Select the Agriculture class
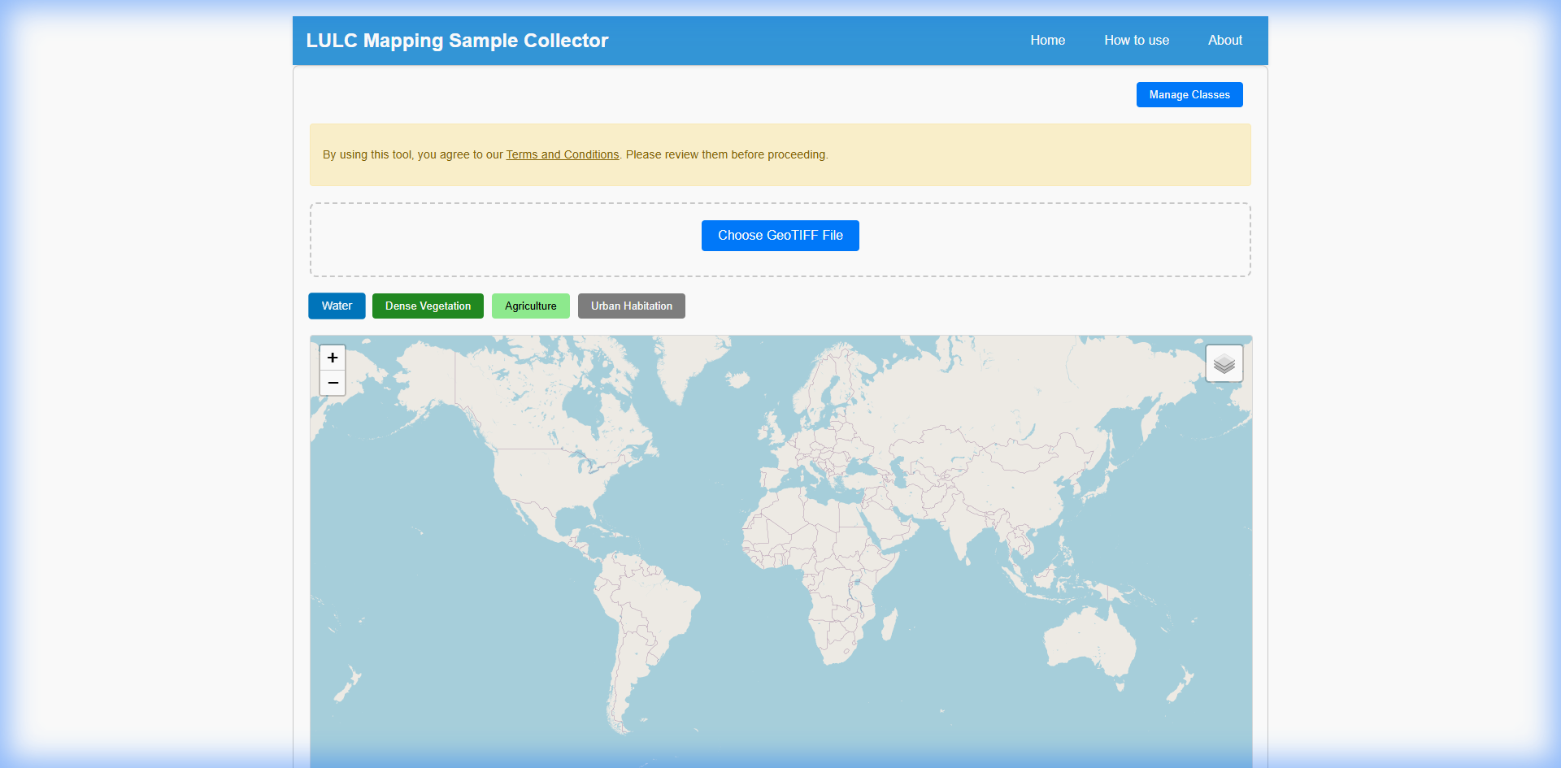 coord(530,306)
